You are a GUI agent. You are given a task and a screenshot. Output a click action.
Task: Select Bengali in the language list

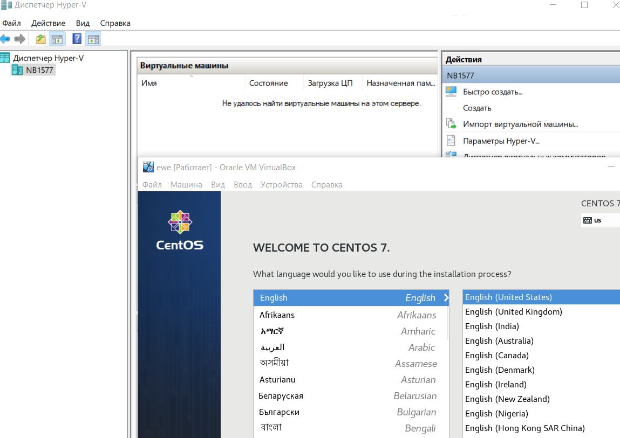pos(350,428)
